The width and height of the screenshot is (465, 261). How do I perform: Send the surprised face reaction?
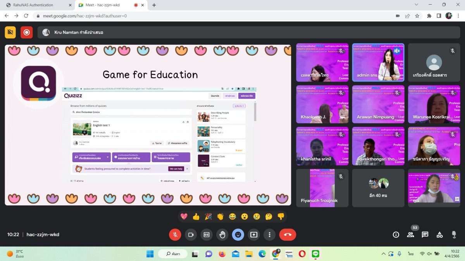point(244,217)
